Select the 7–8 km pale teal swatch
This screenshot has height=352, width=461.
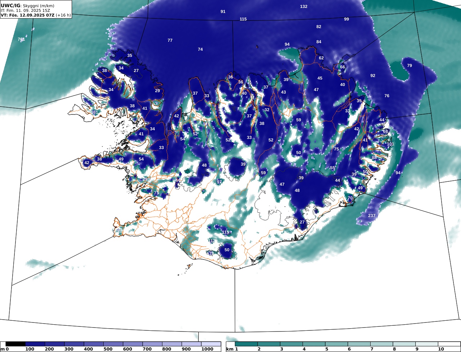point(382,344)
